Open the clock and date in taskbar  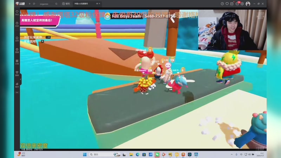pyautogui.click(x=260, y=154)
